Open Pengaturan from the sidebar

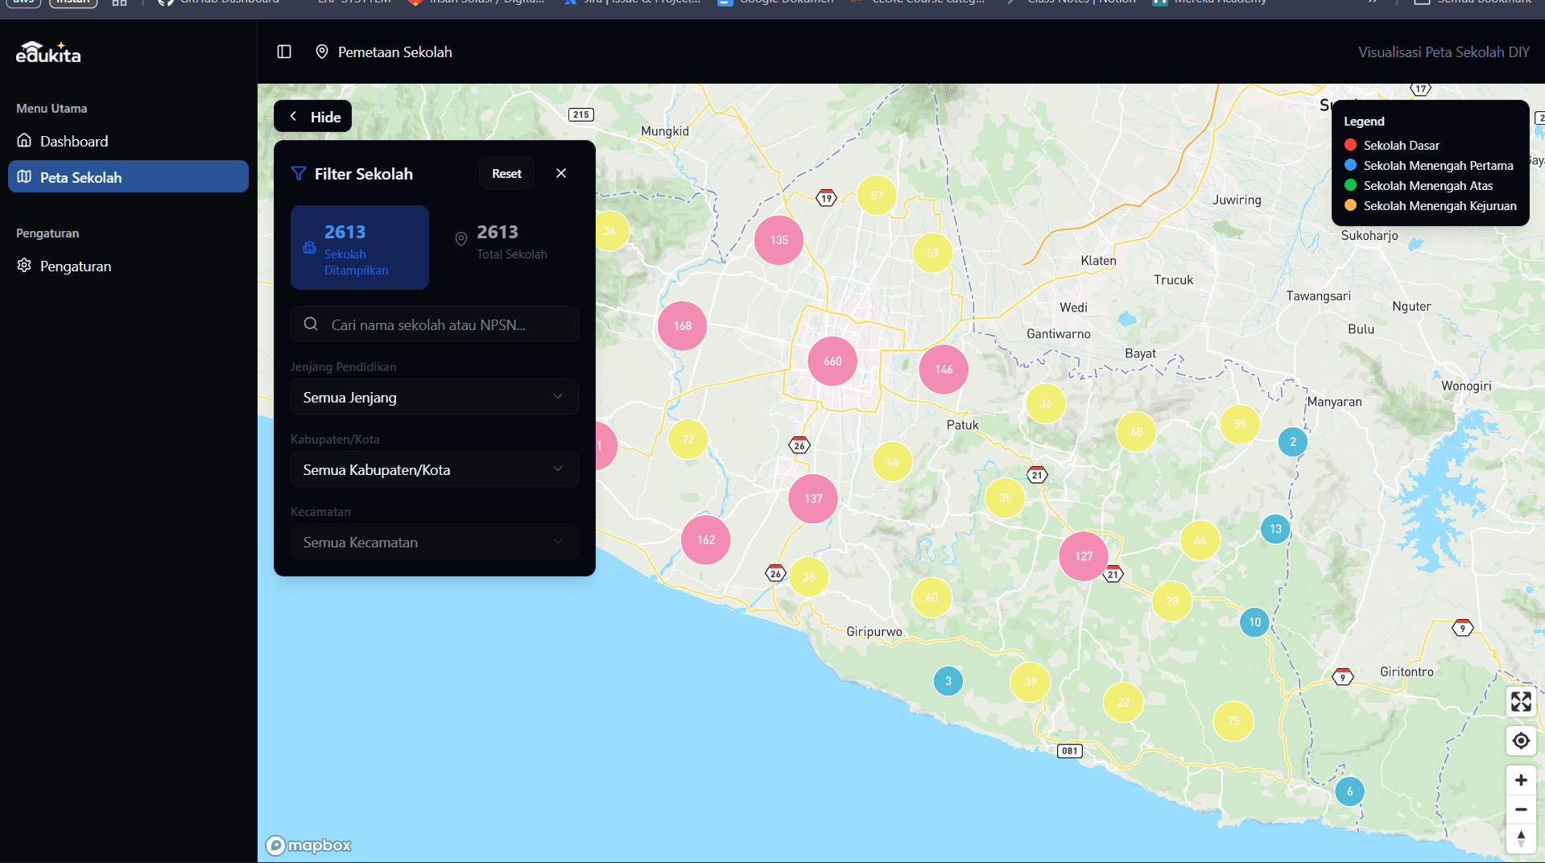[x=75, y=266]
